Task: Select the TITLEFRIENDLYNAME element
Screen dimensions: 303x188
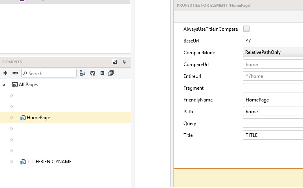Action: coord(49,162)
